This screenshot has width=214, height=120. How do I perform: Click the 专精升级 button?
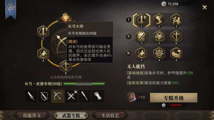tap(174, 98)
